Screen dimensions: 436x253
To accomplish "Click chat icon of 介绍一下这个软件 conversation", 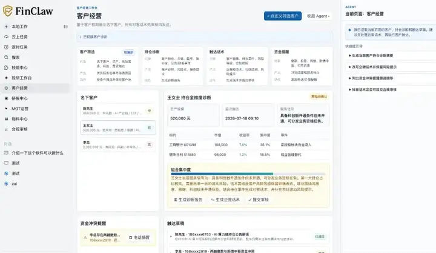I will pyautogui.click(x=6, y=153).
